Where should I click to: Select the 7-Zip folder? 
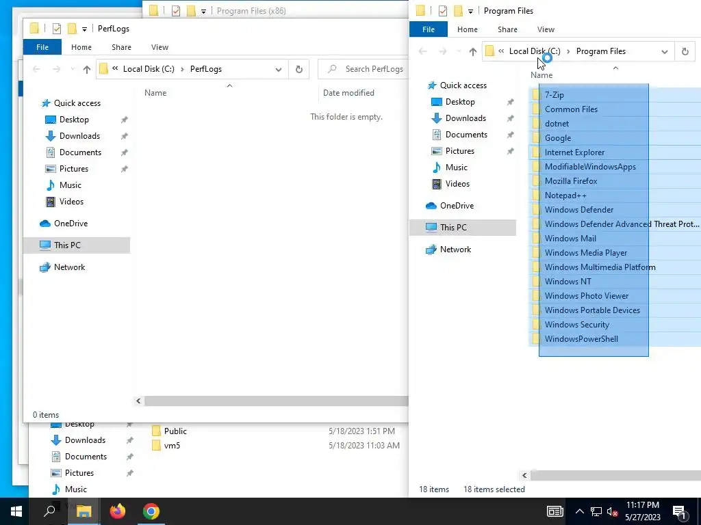pos(554,94)
